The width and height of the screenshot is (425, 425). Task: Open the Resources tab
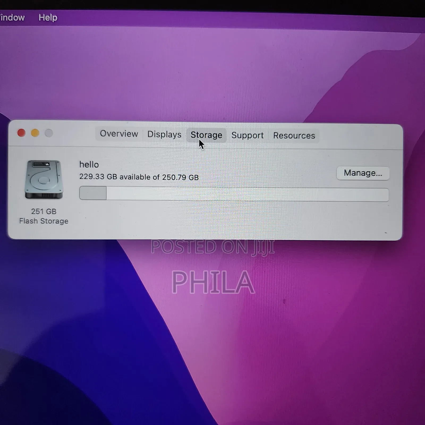pos(294,136)
